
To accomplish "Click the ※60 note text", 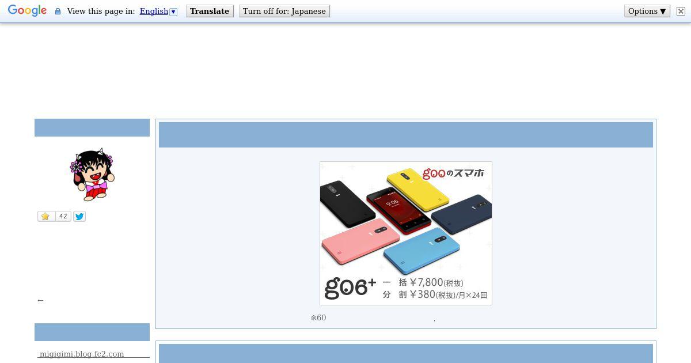I will 318,317.
